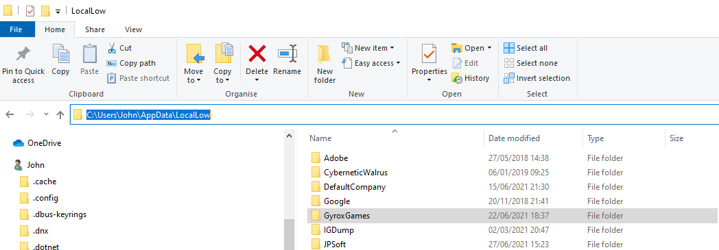Screen dimensions: 719x250
Task: Click the Copy icon in Clipboard group
Action: [60, 54]
